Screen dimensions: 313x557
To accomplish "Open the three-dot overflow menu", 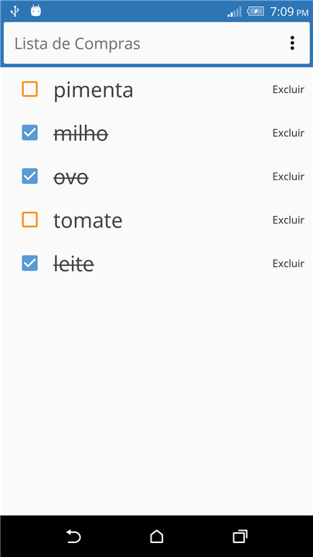I will coord(292,43).
